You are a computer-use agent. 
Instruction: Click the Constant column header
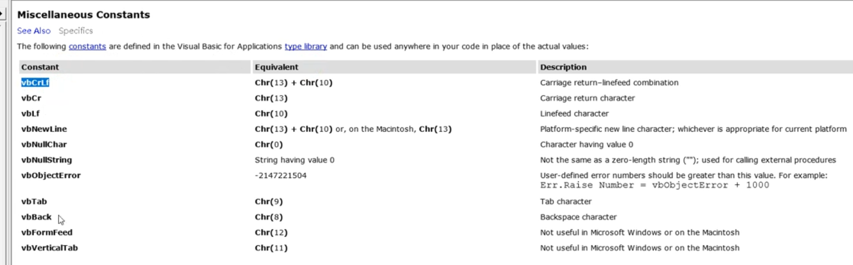pos(40,67)
